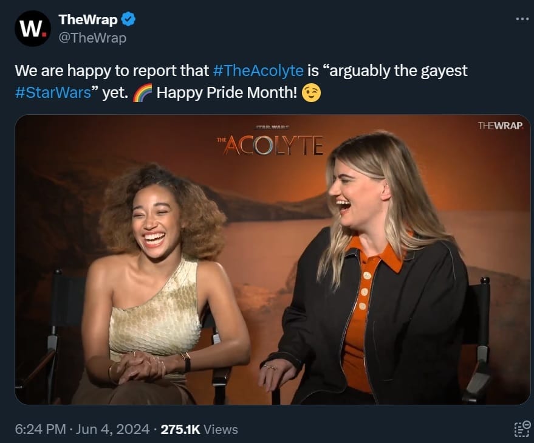Open the three-dot more options menu
The height and width of the screenshot is (443, 534).
[x=522, y=19]
